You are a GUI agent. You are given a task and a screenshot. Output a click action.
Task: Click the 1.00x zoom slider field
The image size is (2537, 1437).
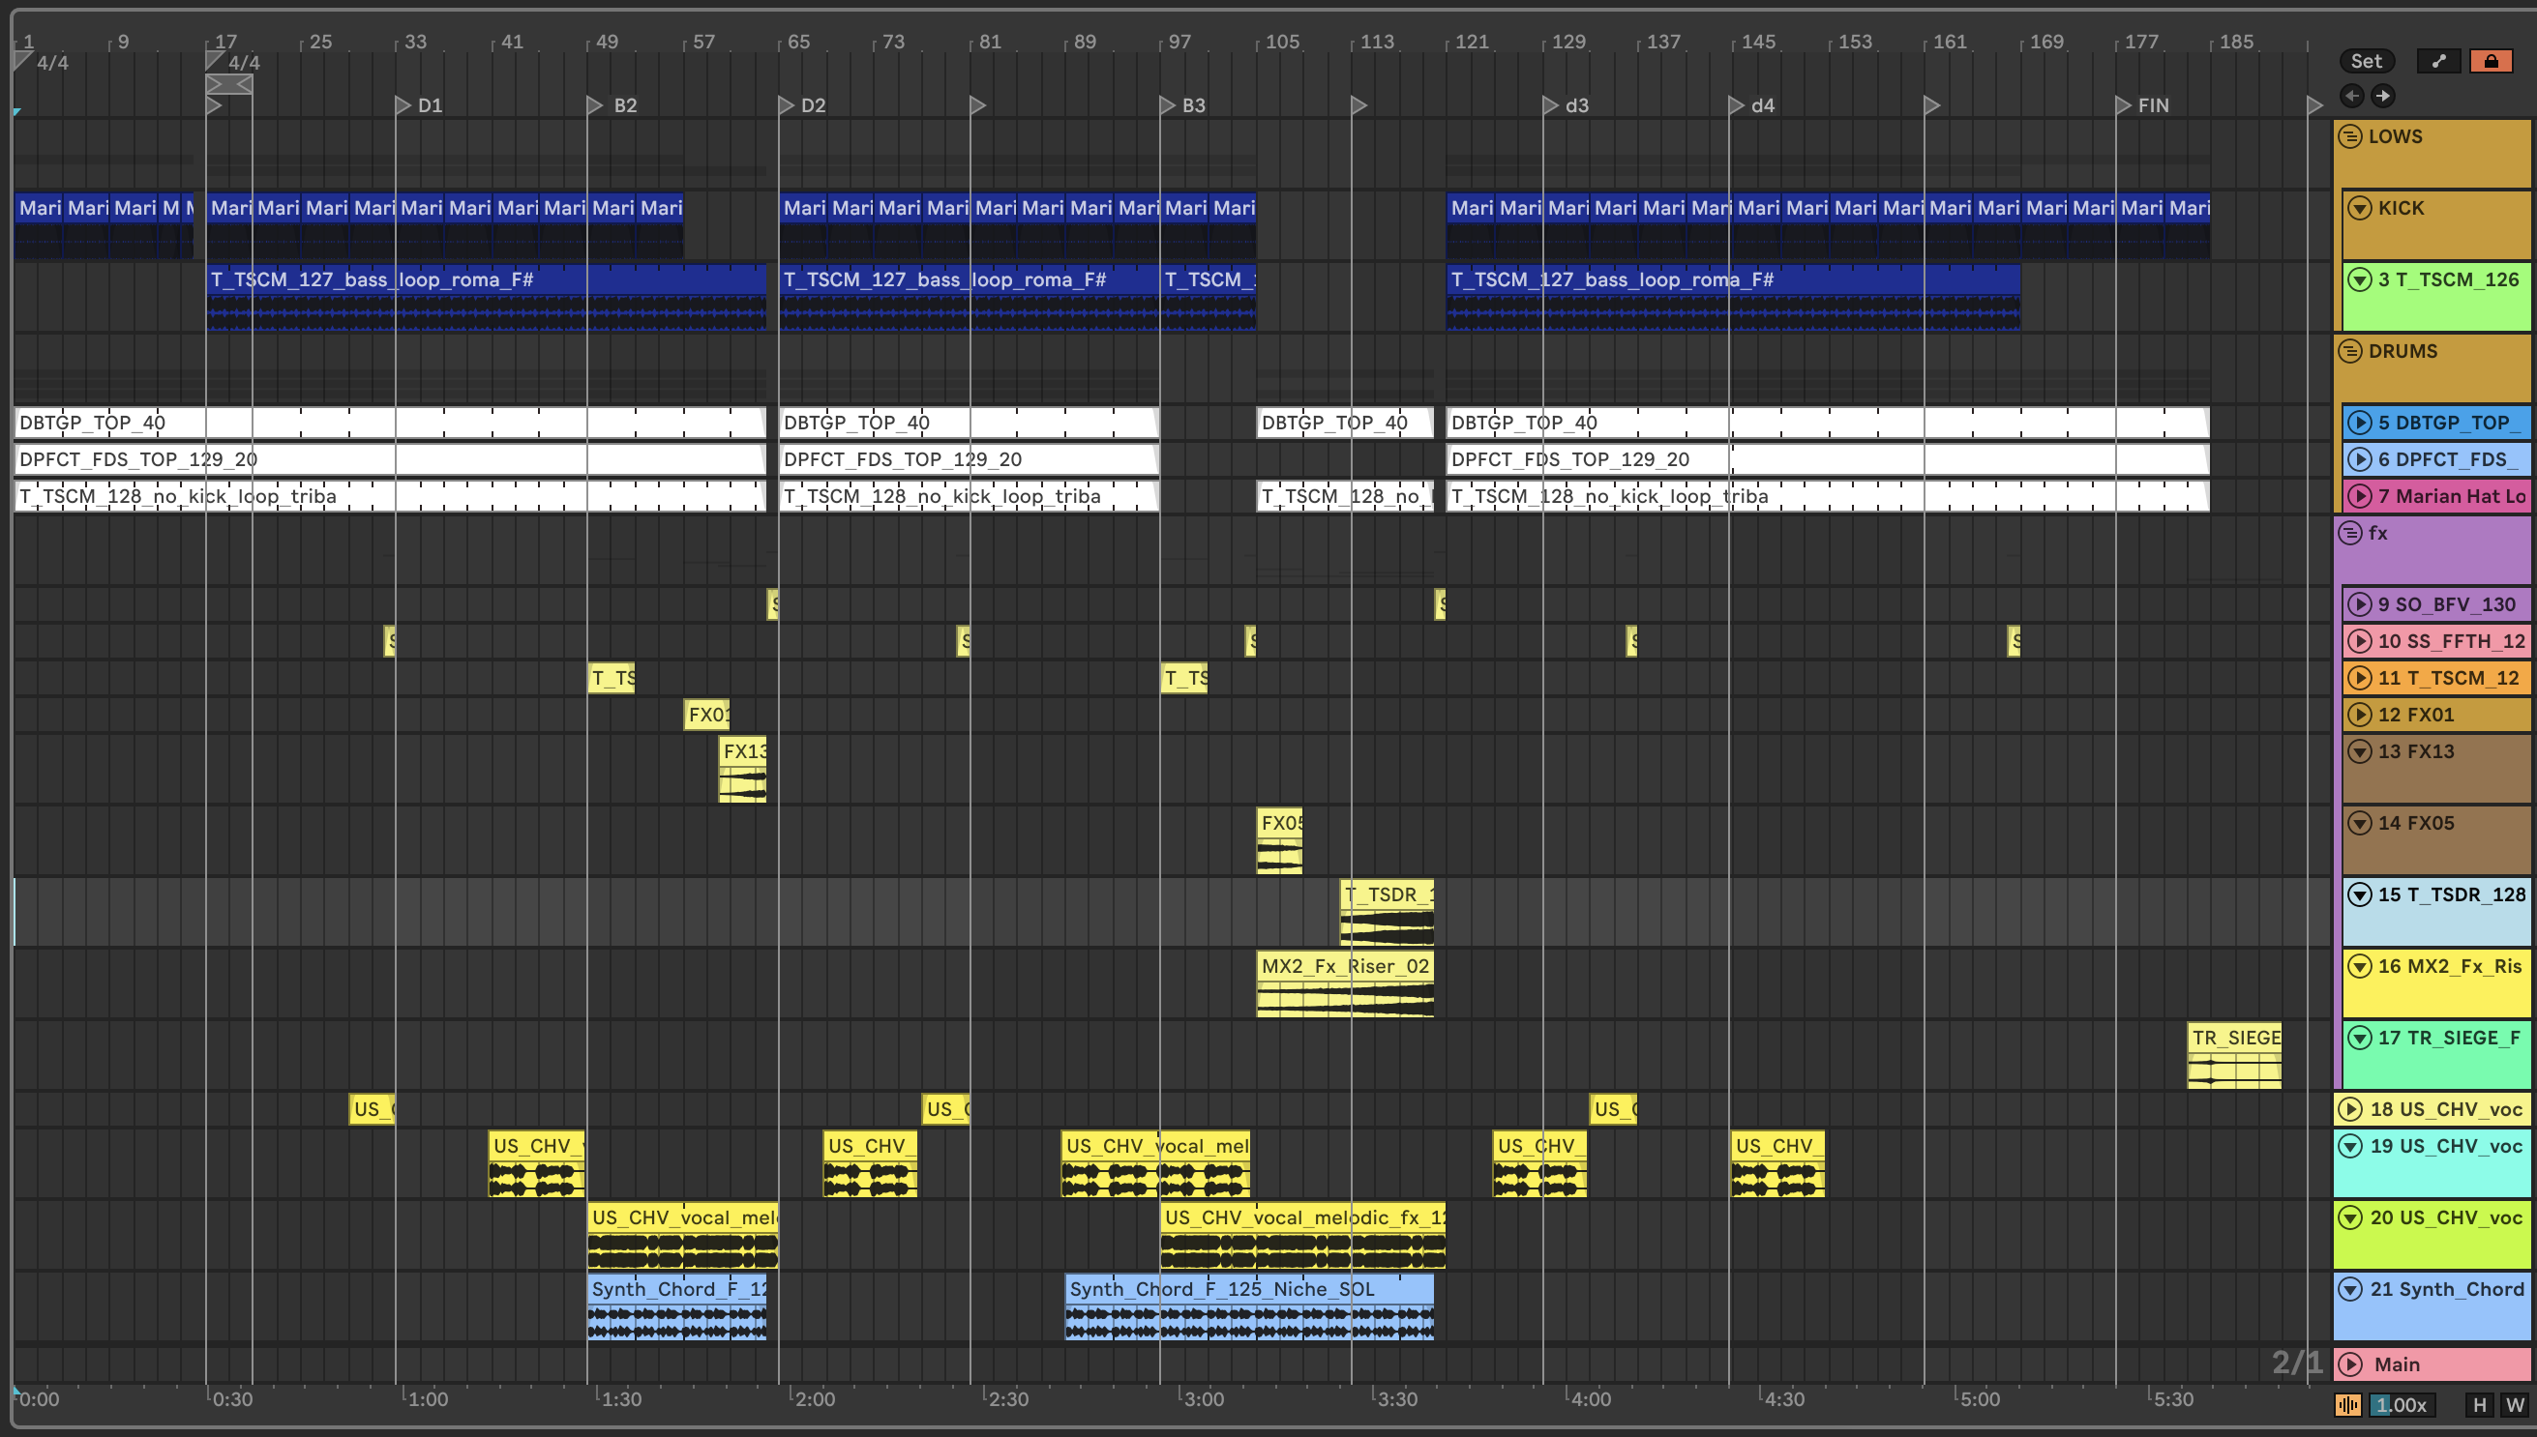(x=2401, y=1404)
